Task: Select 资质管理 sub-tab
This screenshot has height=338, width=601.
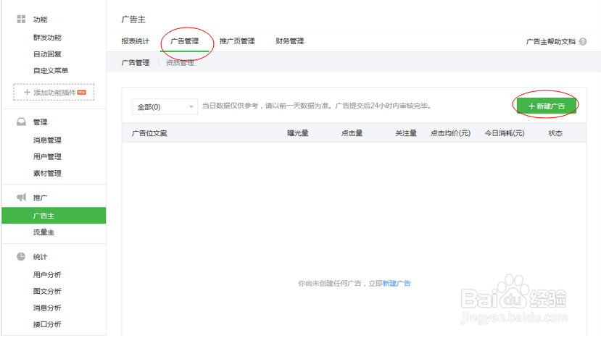Action: pyautogui.click(x=180, y=63)
